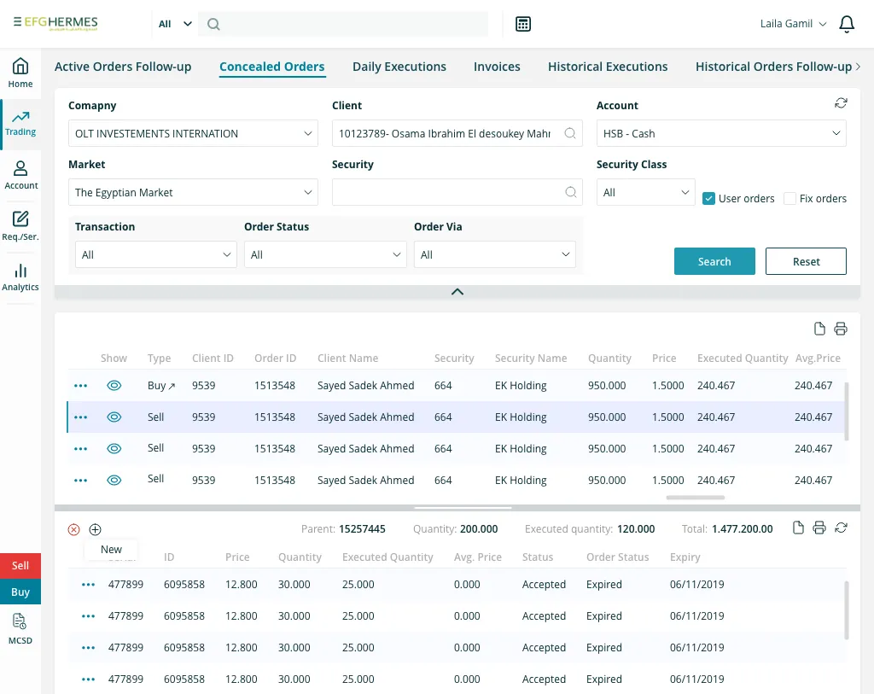
Task: Print the concealed orders list
Action: pyautogui.click(x=841, y=328)
